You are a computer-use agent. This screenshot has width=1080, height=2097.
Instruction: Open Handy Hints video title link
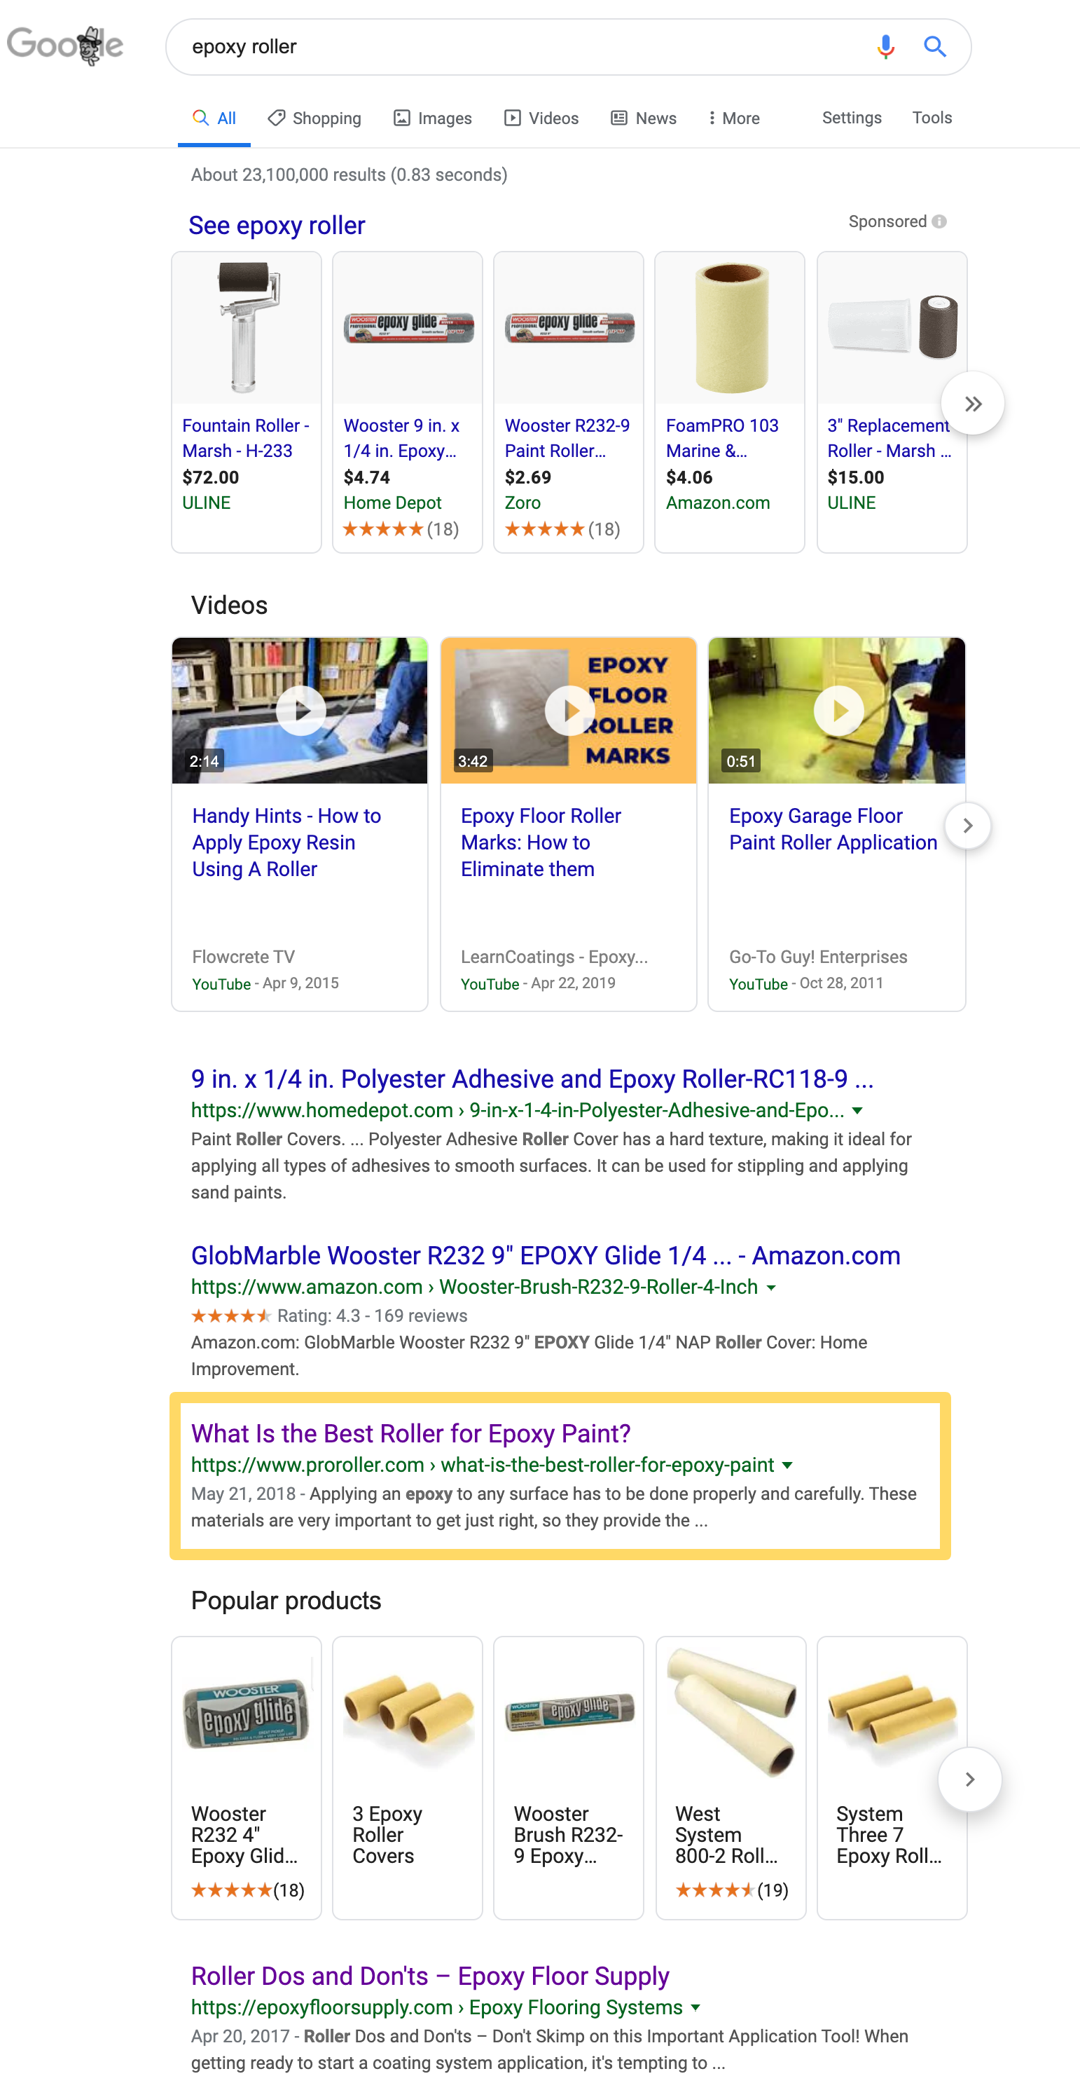(286, 842)
